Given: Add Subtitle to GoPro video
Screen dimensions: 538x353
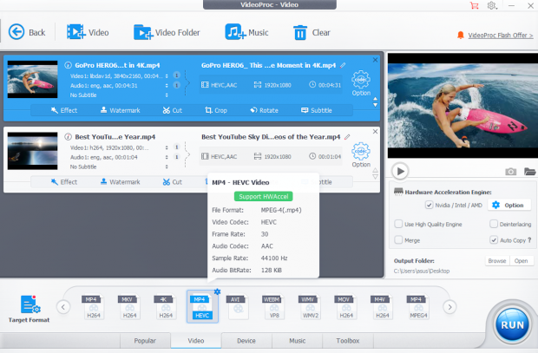Looking at the screenshot, I should 317,110.
